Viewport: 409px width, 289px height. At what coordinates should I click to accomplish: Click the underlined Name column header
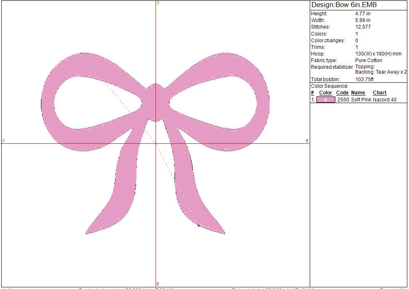[358, 93]
